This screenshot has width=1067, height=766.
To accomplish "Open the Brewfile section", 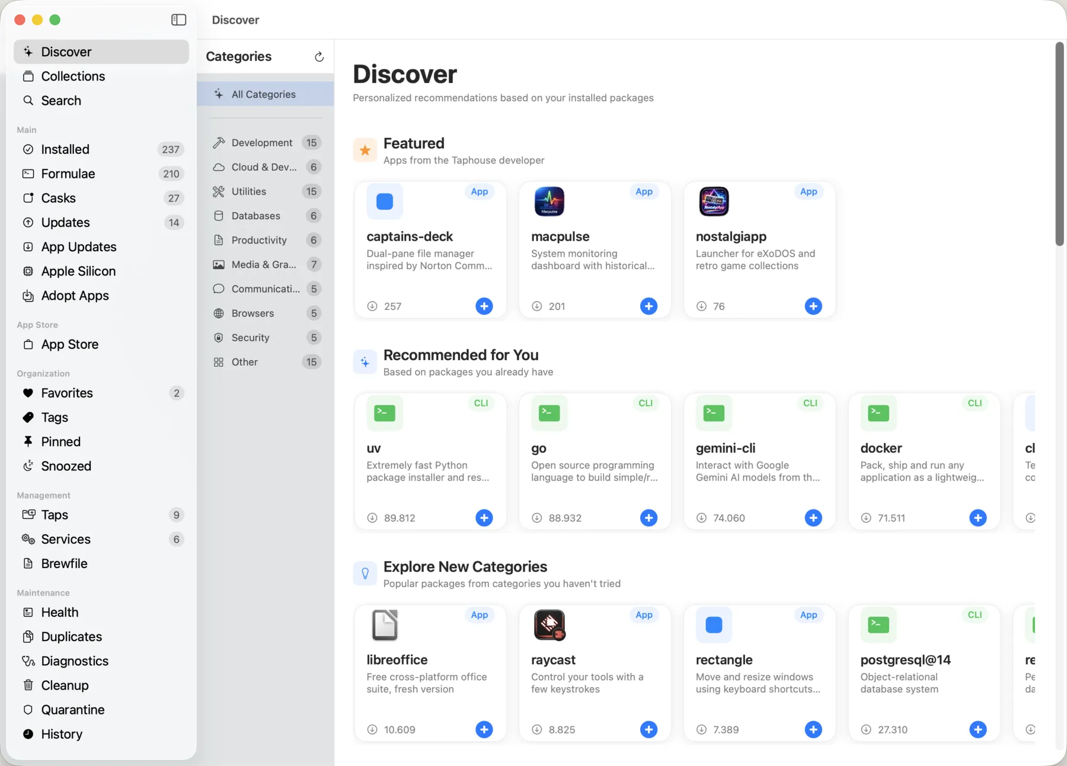I will 101,564.
